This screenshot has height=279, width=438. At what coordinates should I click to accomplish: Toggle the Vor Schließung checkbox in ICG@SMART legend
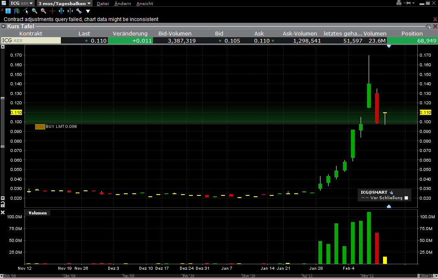407,198
